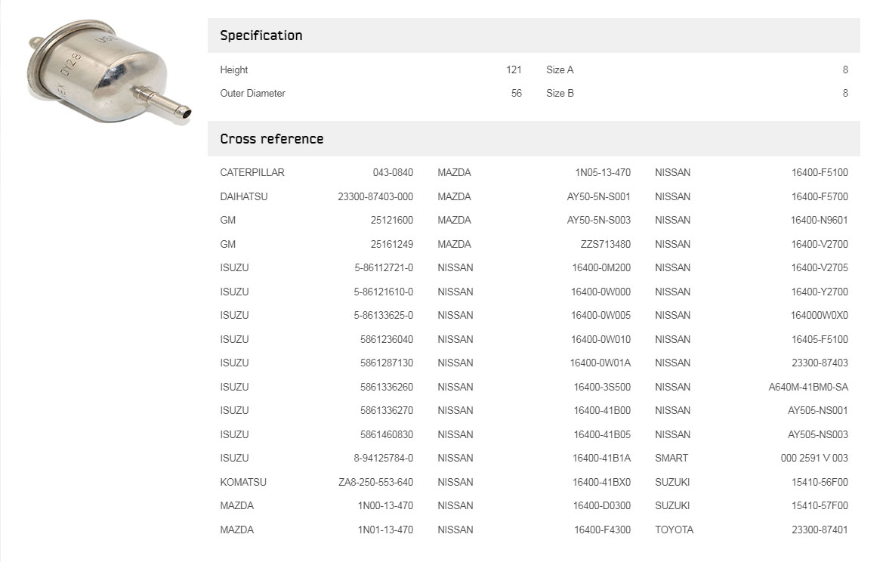Select Nissan part number 23300-87403

[x=820, y=363]
